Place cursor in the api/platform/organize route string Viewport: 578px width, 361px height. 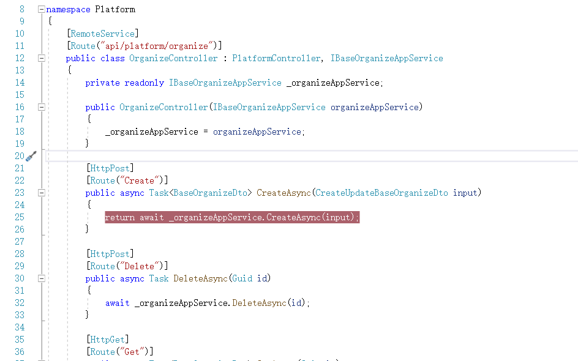(157, 45)
